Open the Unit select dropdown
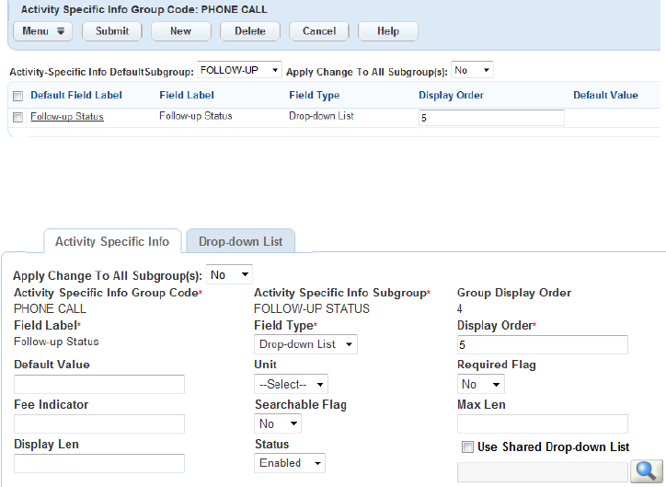The height and width of the screenshot is (487, 666). (x=291, y=384)
